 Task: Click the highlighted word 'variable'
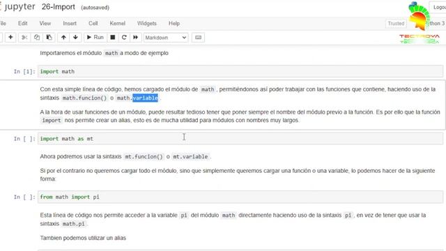click(145, 98)
